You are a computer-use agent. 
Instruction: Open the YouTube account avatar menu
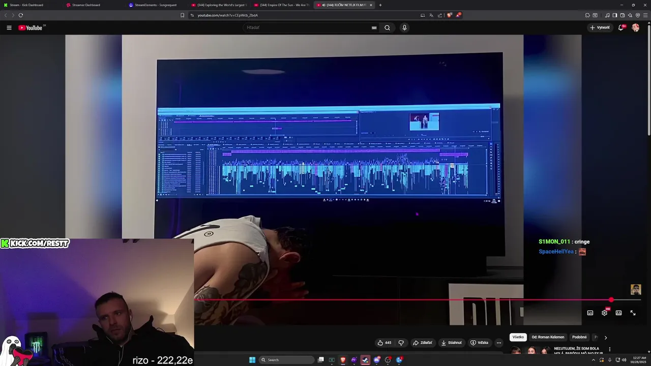(636, 27)
